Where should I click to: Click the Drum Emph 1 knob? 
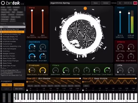pyautogui.click(x=97, y=71)
